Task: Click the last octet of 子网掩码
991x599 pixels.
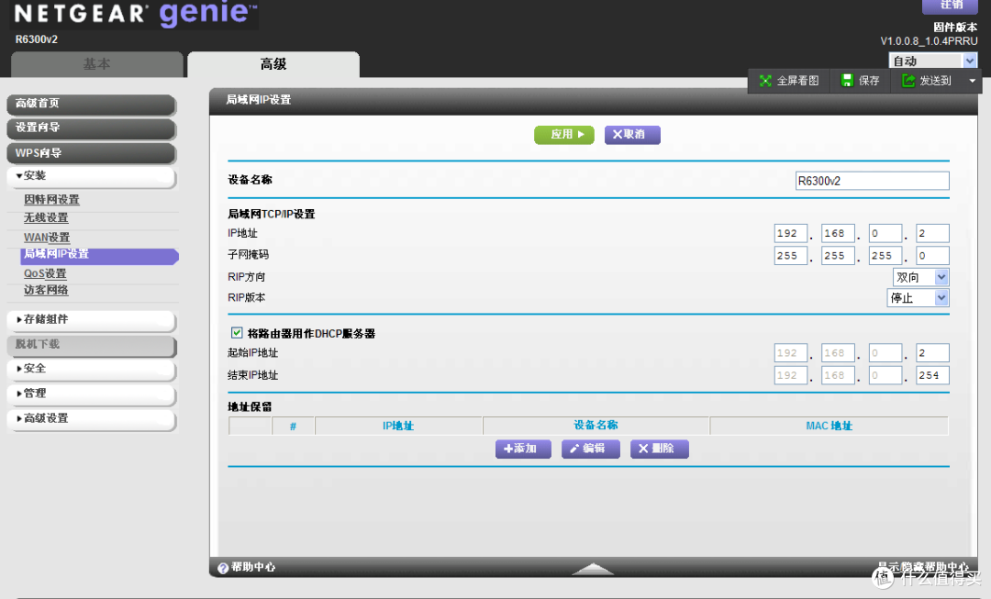Action: [933, 256]
